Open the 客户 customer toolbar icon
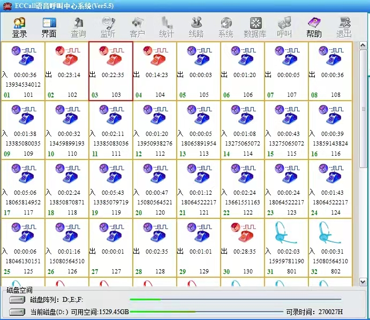This screenshot has width=370, height=320. click(137, 27)
